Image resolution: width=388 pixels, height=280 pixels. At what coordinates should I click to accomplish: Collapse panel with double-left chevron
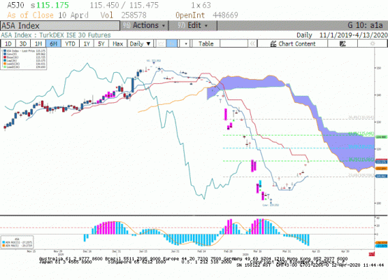point(252,44)
